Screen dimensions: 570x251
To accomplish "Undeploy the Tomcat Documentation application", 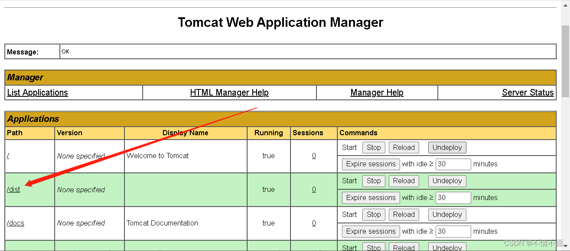I will (x=447, y=215).
